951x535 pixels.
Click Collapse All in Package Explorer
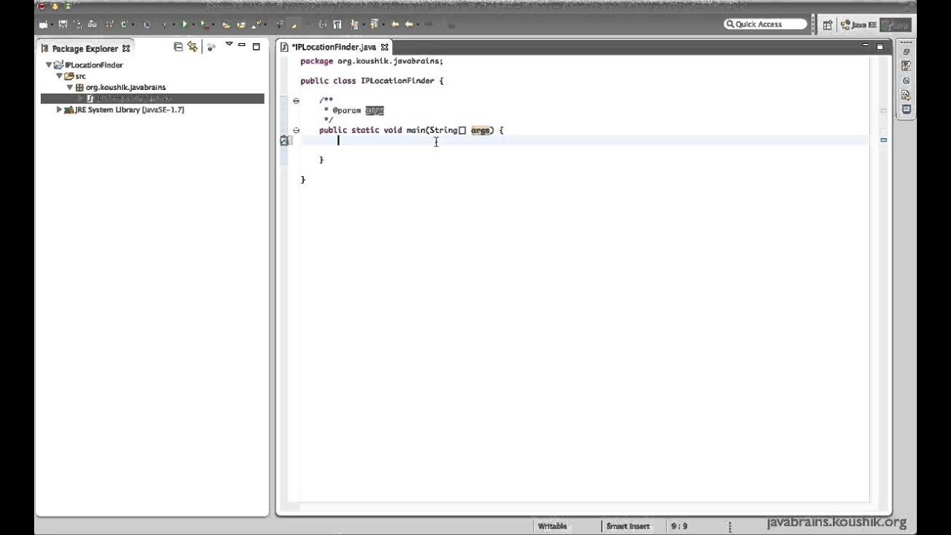[178, 47]
